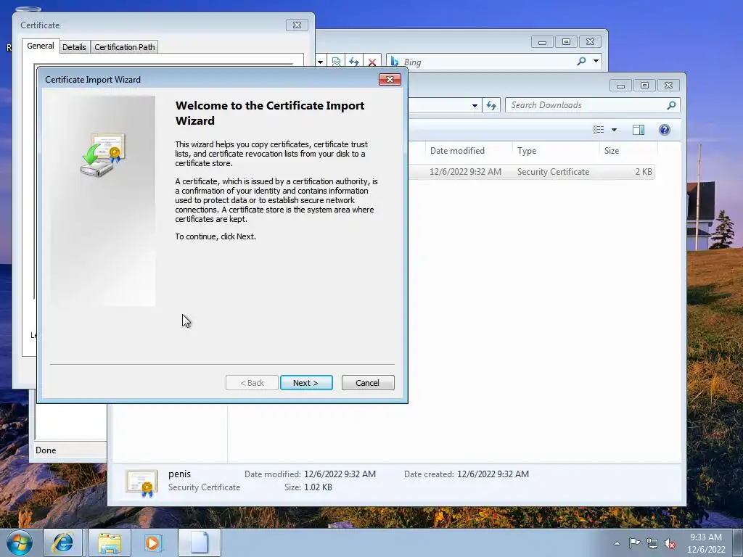Click the Explorer refresh button beside the address bar

491,106
